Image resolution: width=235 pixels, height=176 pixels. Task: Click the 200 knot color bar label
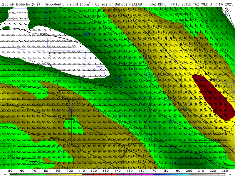click(189, 171)
